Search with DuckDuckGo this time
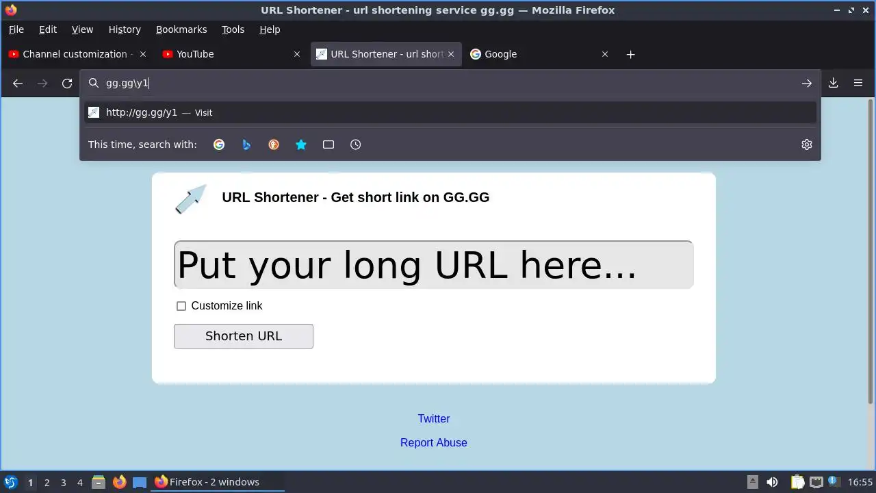 point(274,144)
